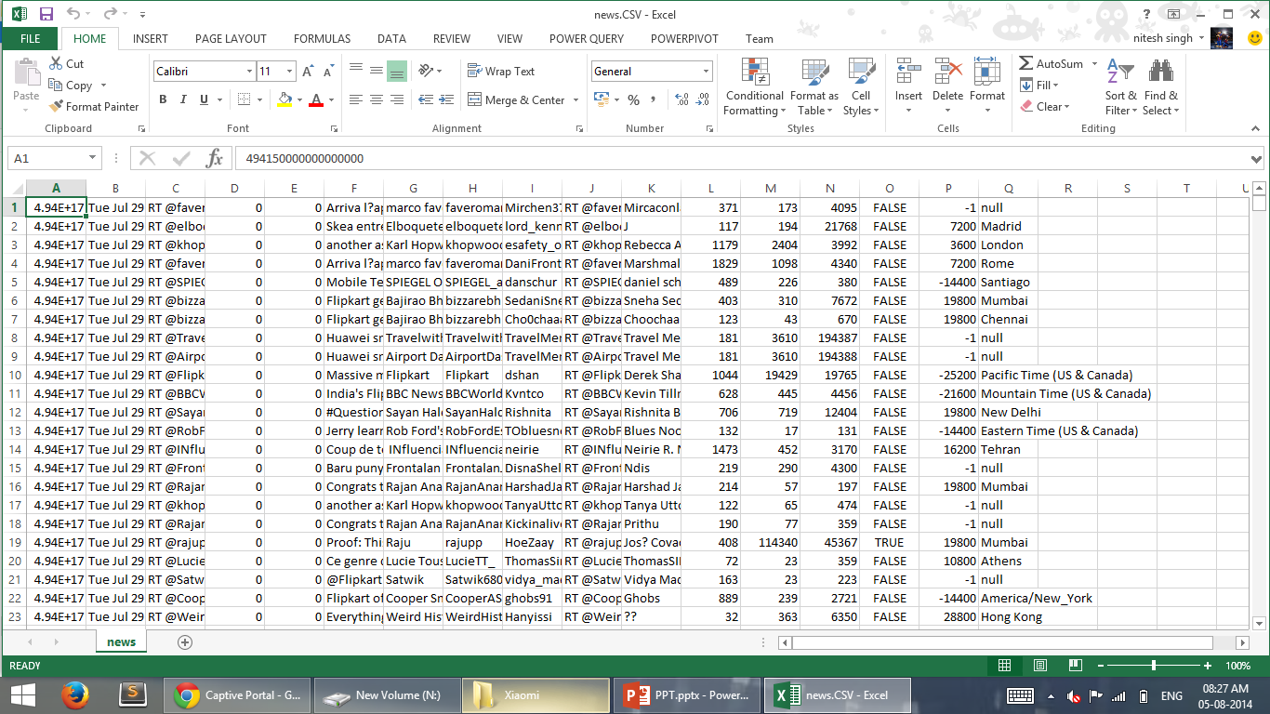Click the Fill Color bucket icon
The image size is (1270, 714).
[285, 100]
